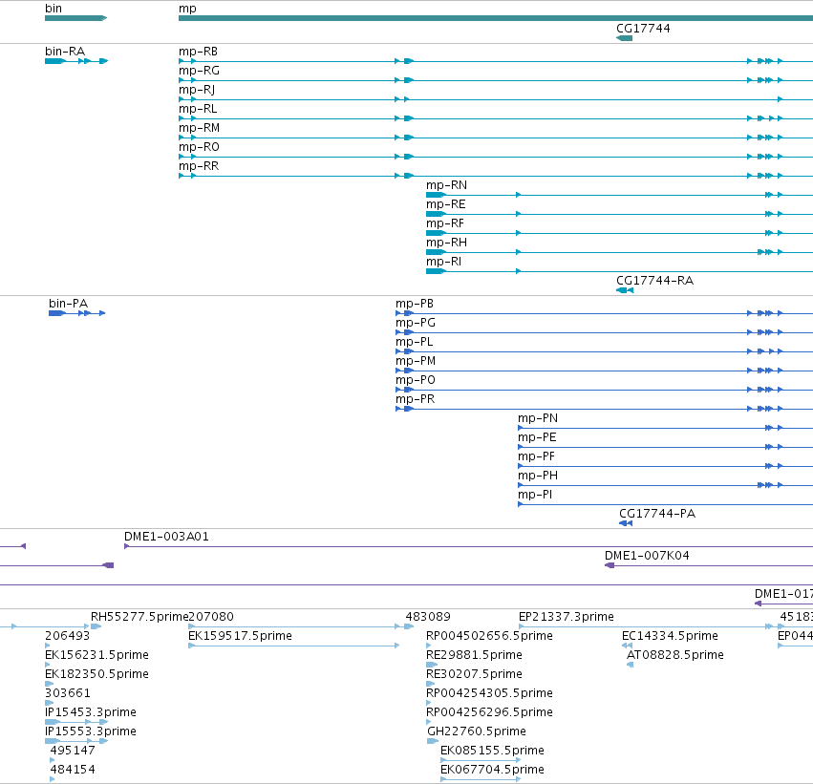The width and height of the screenshot is (813, 784).
Task: Select EST EK159517.5prime
Action: [240, 636]
